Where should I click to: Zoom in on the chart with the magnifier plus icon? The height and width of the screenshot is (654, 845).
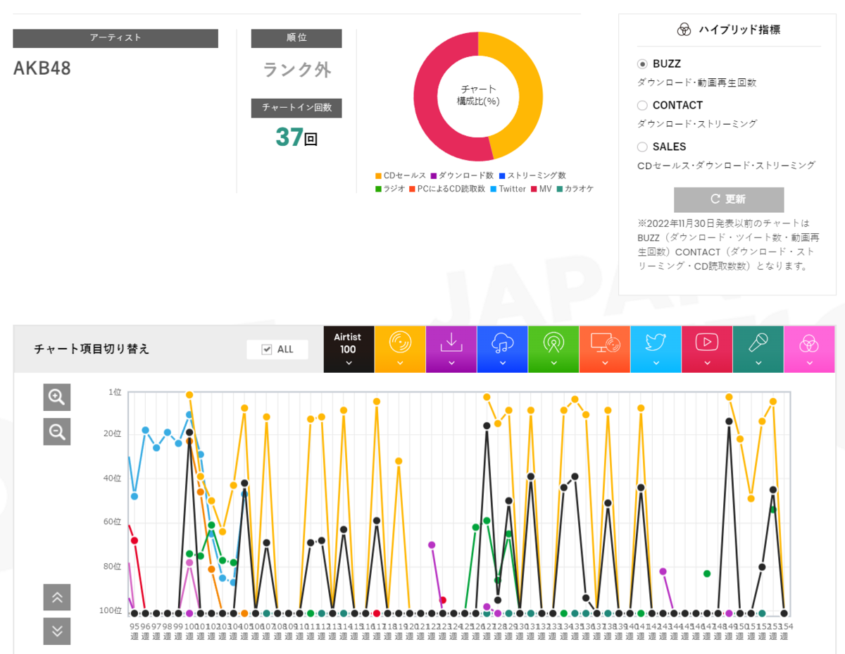point(57,397)
